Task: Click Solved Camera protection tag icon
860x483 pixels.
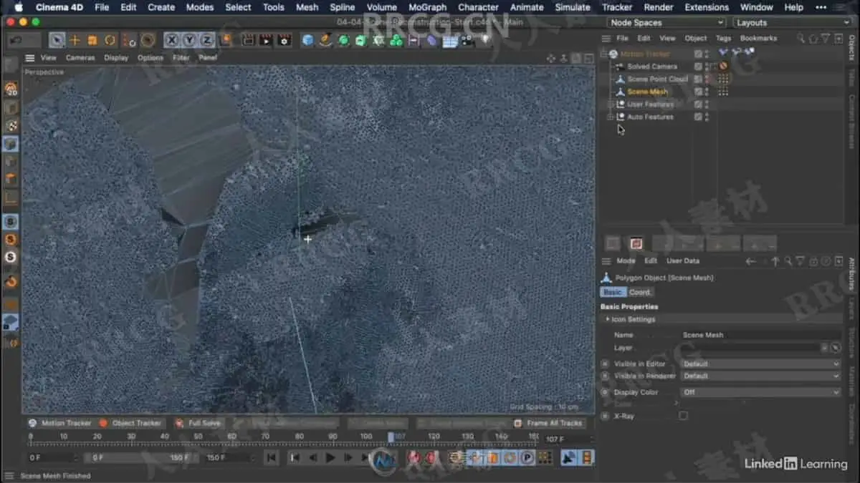Action: pos(723,67)
